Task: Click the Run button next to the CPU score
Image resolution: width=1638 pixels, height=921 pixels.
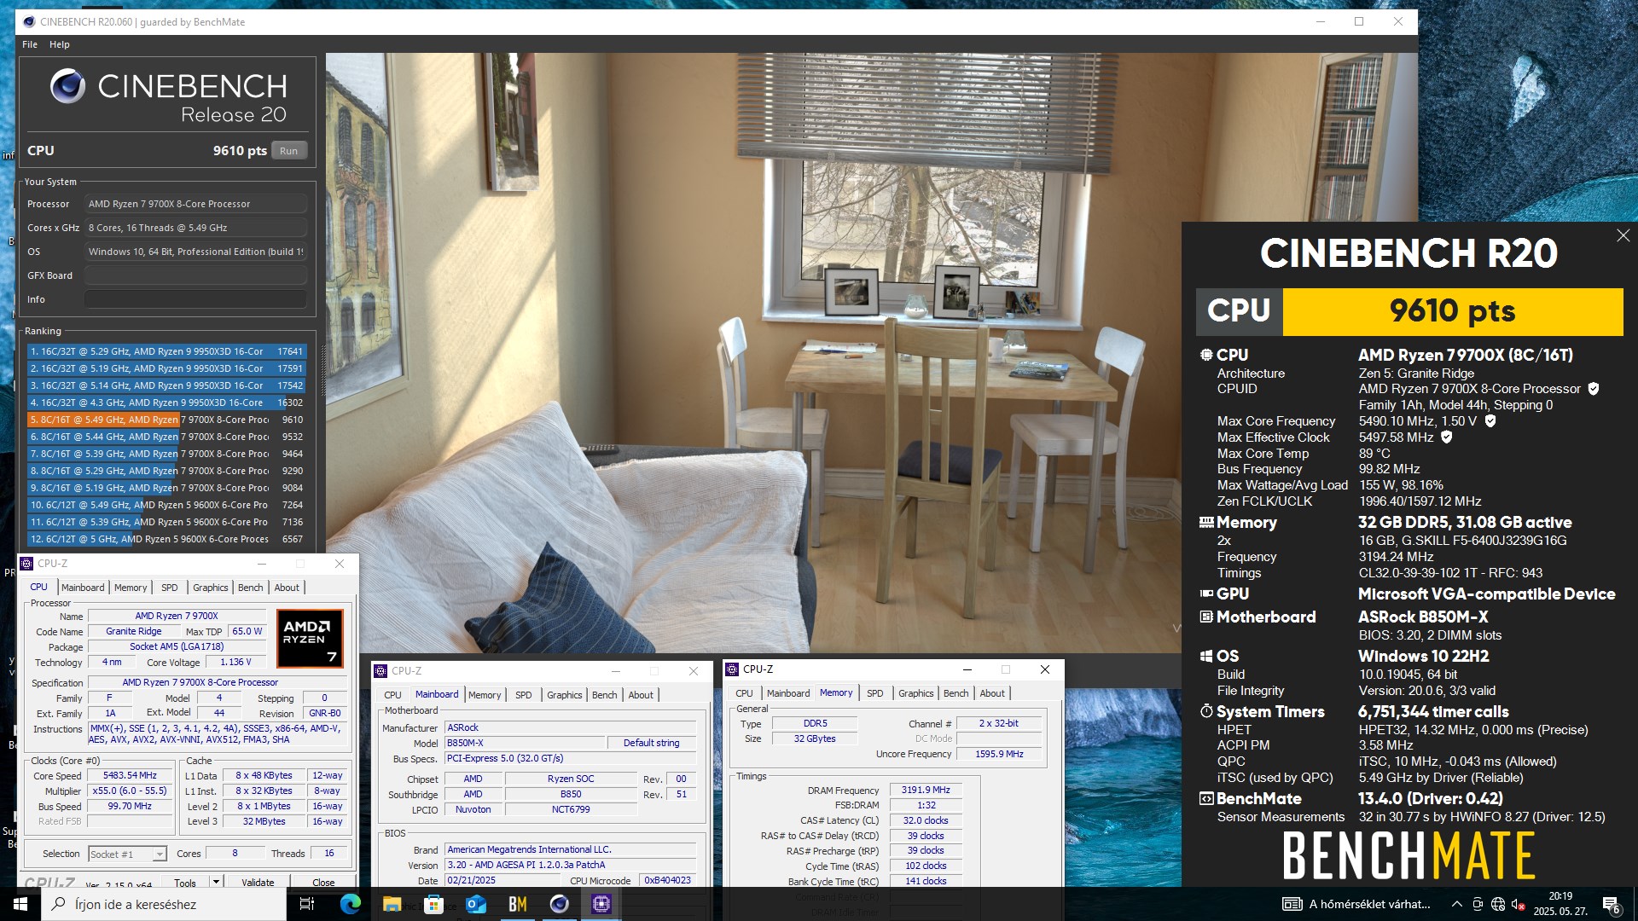Action: click(289, 151)
